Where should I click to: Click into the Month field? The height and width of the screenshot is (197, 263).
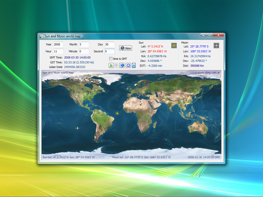point(84,44)
